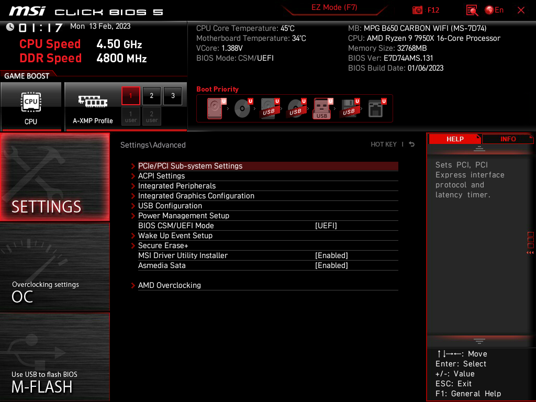Image resolution: width=536 pixels, height=402 pixels.
Task: Switch to the HELP tab
Action: [455, 139]
